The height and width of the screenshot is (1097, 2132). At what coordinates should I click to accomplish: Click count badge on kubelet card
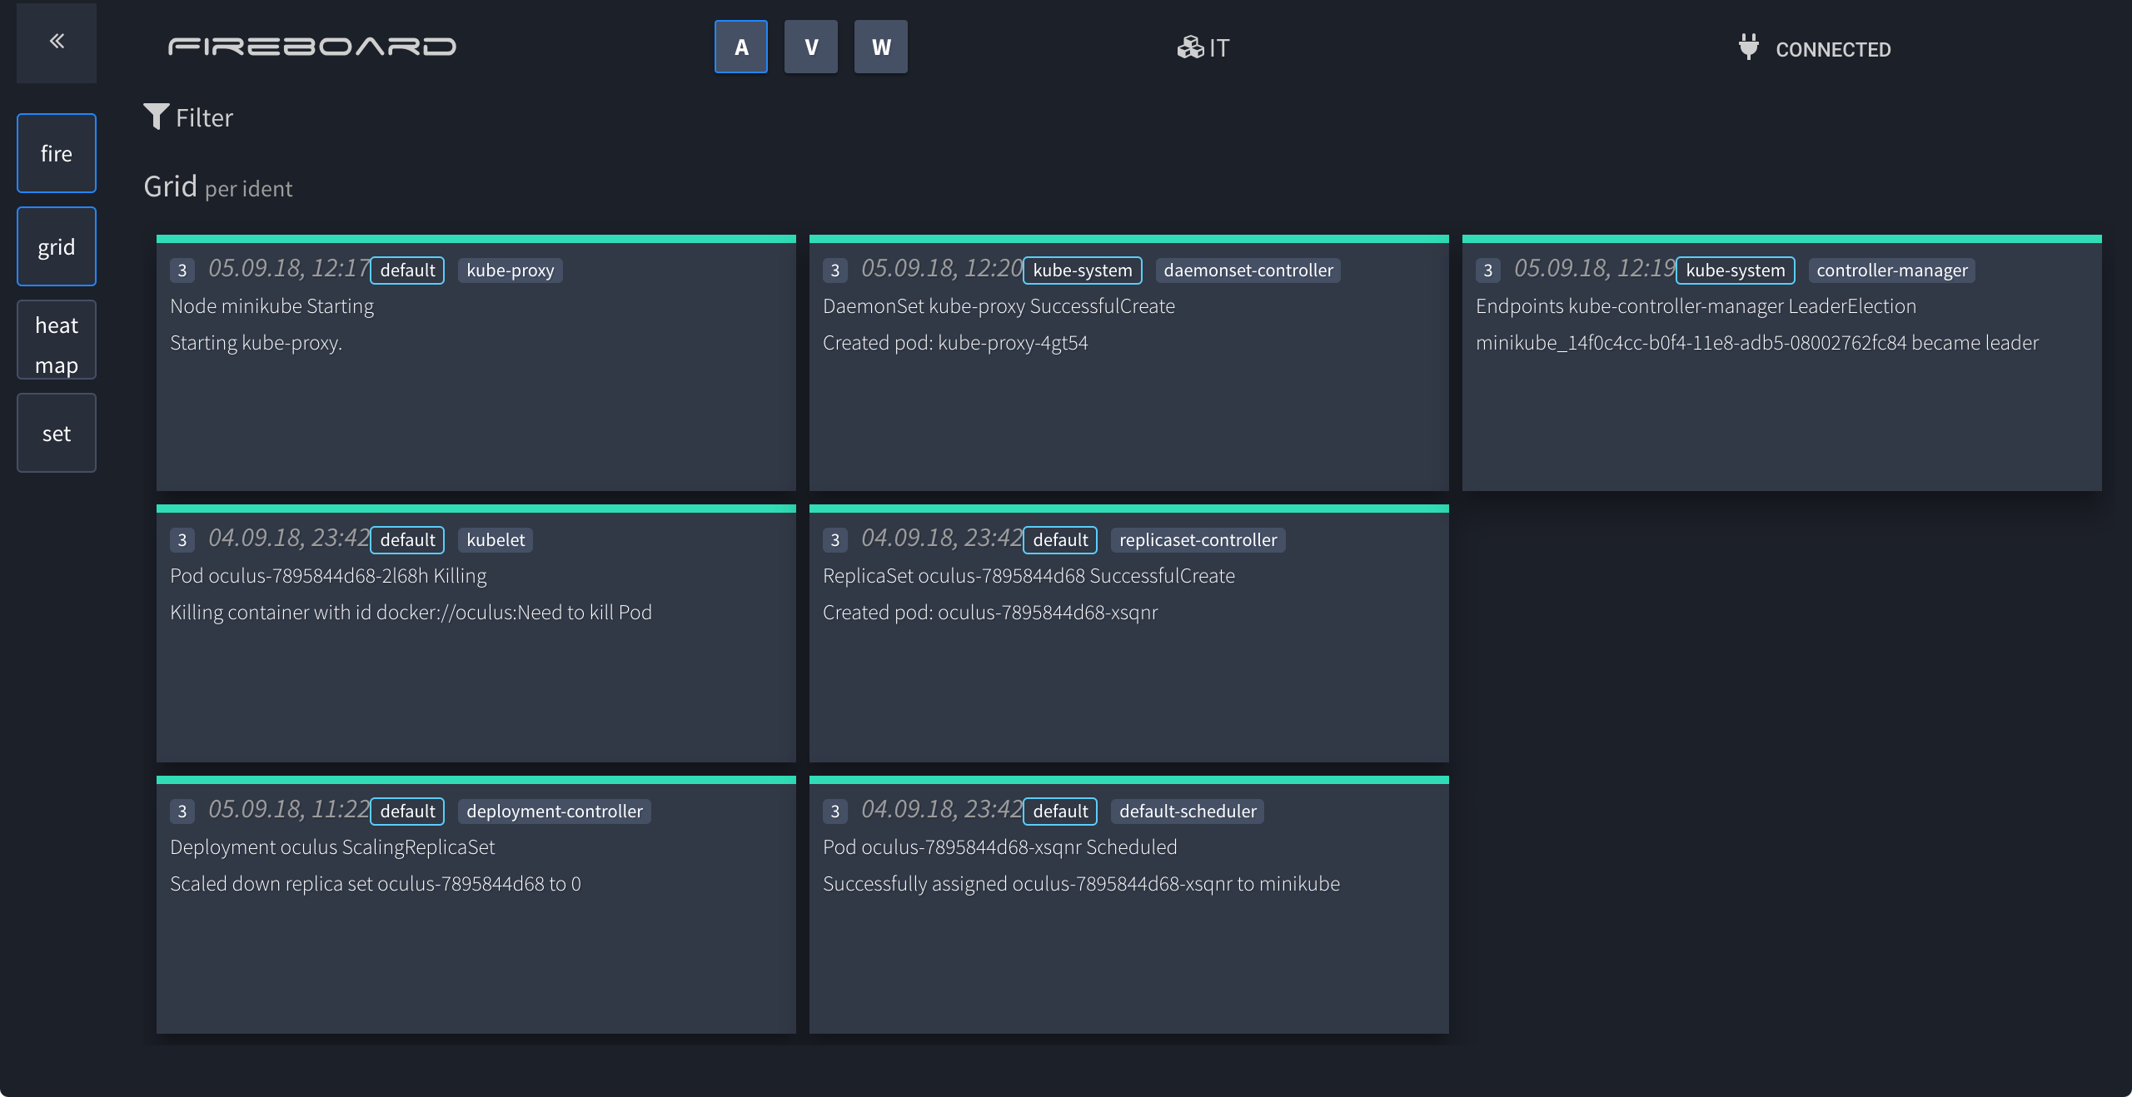click(182, 540)
